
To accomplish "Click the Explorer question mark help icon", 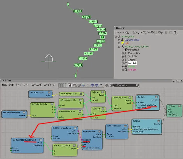I will click(175, 33).
